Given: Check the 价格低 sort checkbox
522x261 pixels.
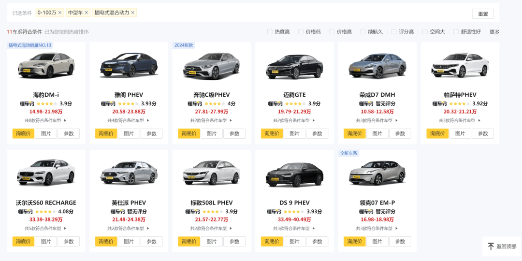Looking at the screenshot, I should click(301, 31).
